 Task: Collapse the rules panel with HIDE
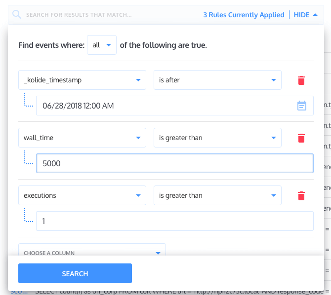pyautogui.click(x=305, y=15)
